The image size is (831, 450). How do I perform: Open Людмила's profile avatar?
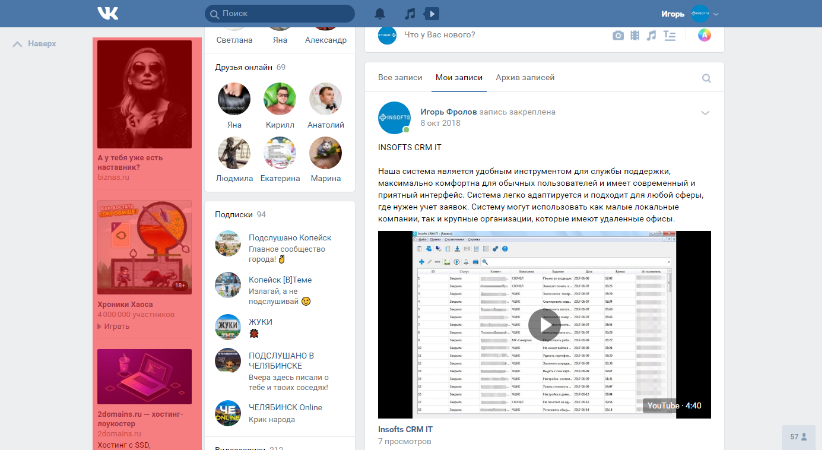click(x=234, y=153)
